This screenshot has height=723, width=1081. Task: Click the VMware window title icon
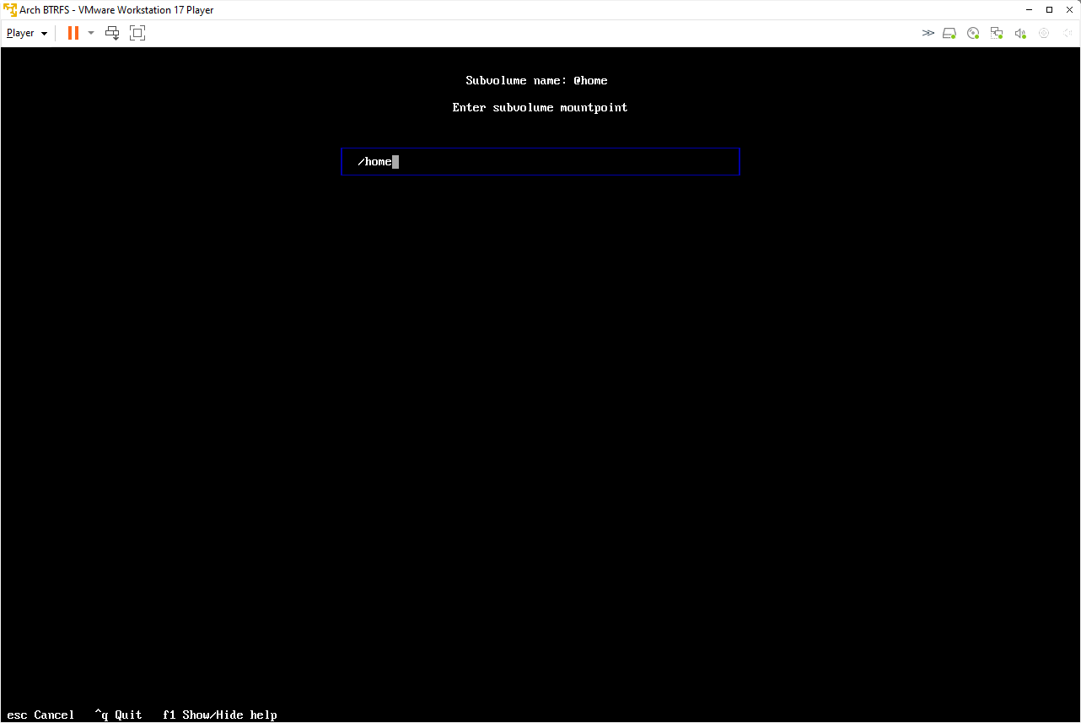tap(10, 10)
